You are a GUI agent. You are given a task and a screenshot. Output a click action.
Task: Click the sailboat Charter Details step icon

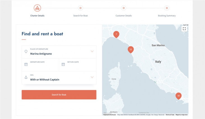pos(37,8)
